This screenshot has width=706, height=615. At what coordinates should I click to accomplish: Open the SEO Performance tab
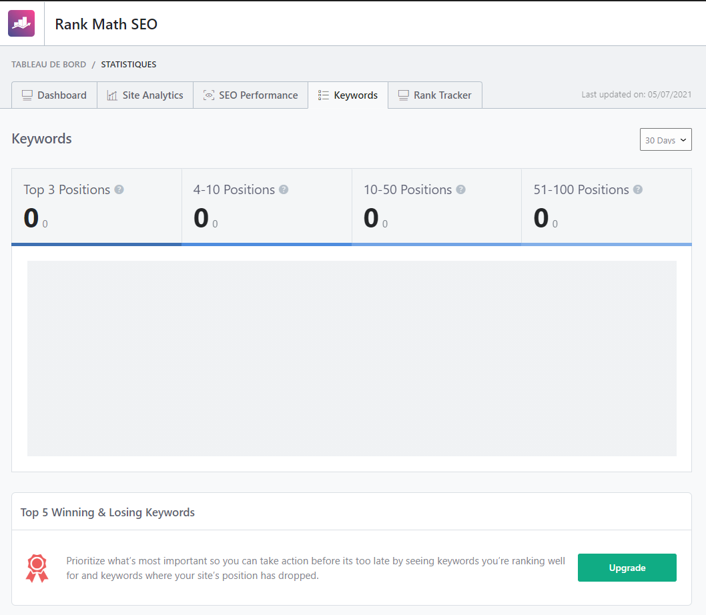(250, 95)
